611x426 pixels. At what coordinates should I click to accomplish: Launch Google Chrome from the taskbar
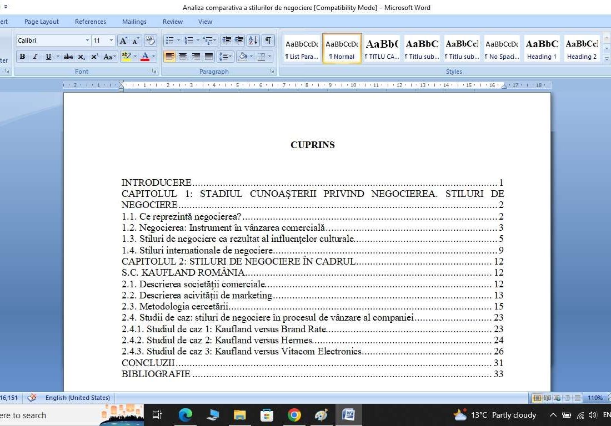[294, 415]
